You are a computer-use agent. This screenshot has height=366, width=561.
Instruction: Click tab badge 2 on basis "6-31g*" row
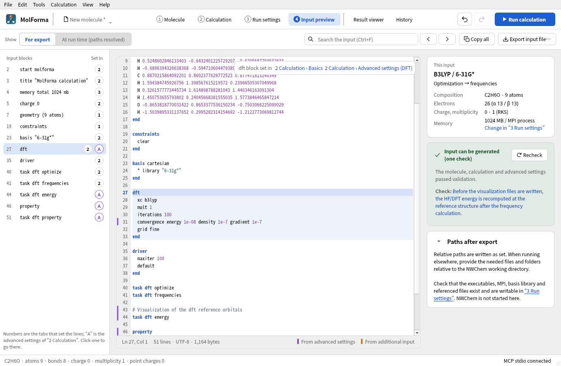coord(99,138)
